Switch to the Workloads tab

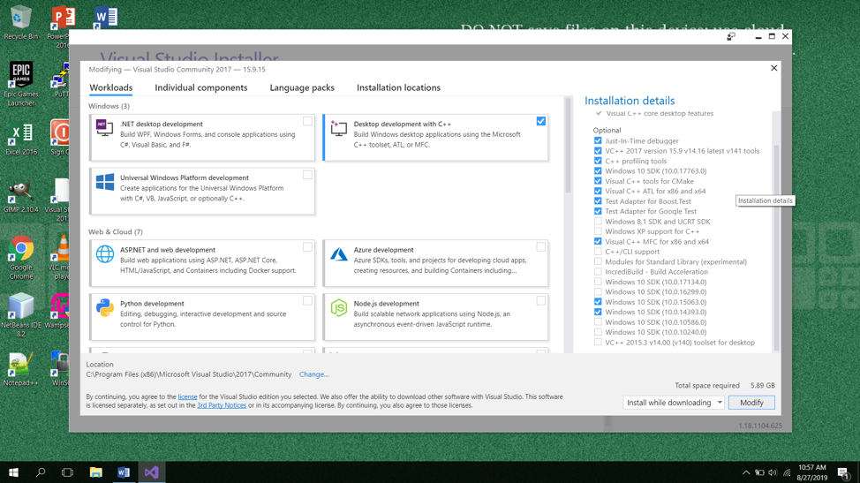pyautogui.click(x=110, y=87)
